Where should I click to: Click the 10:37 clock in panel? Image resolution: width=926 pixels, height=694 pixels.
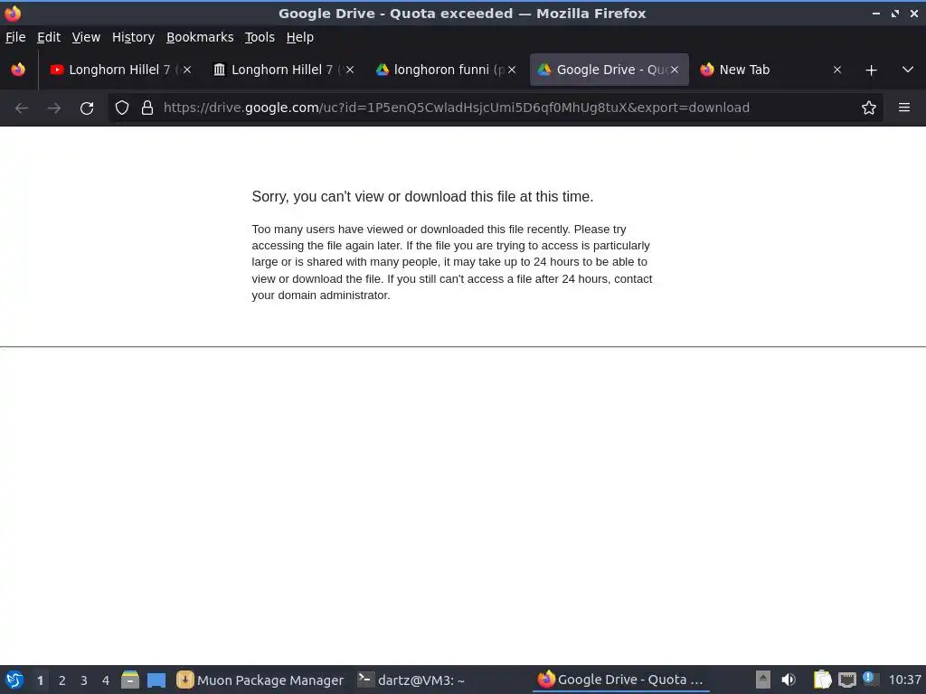point(904,680)
